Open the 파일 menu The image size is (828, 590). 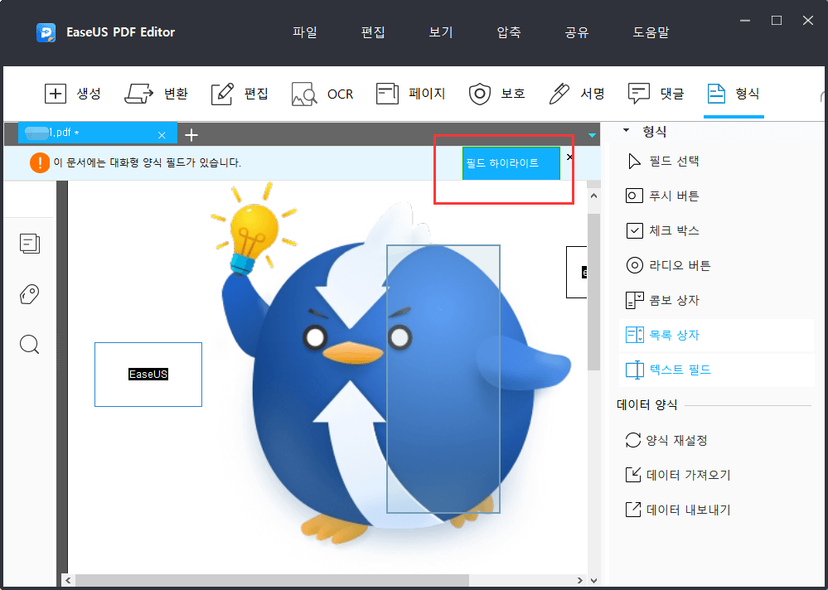tap(304, 31)
